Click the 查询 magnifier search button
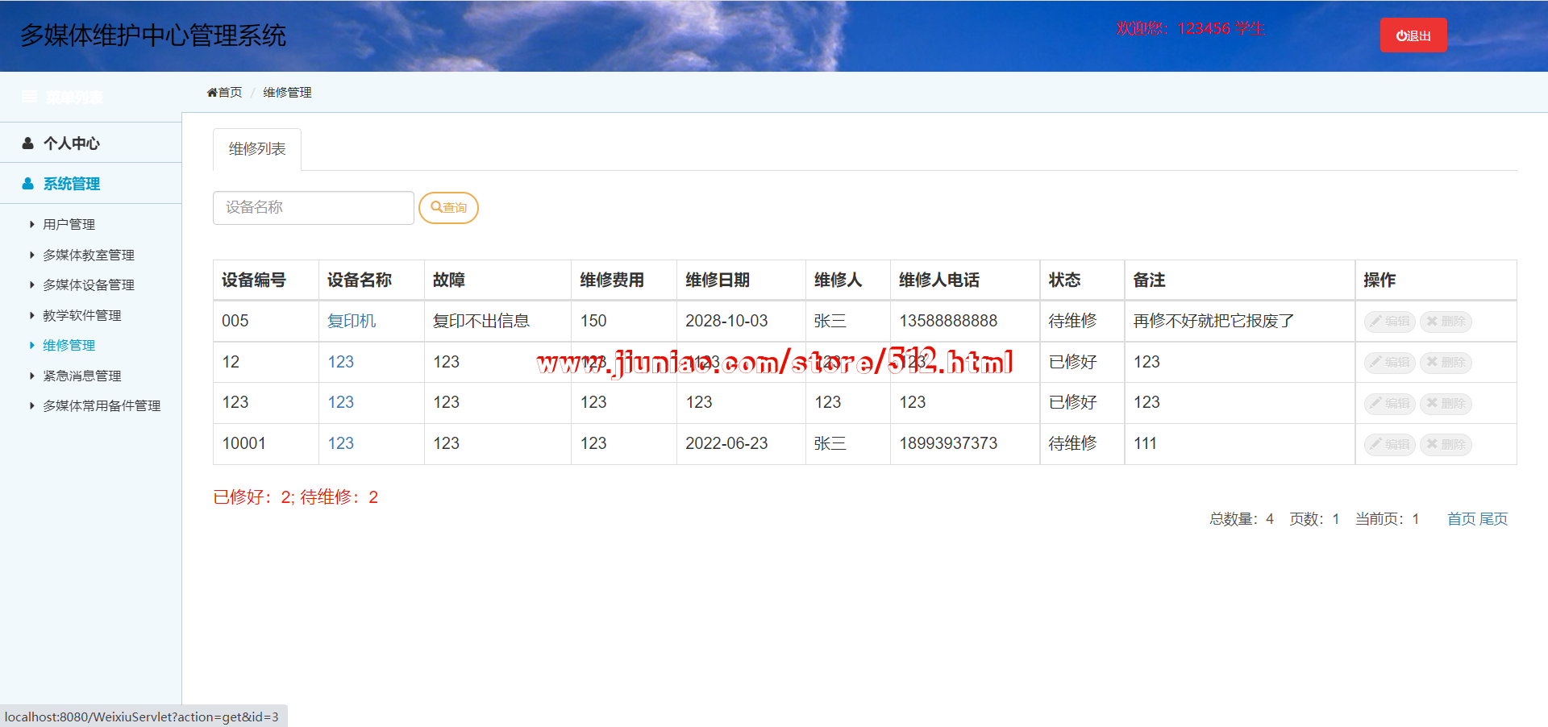1548x727 pixels. coord(448,208)
